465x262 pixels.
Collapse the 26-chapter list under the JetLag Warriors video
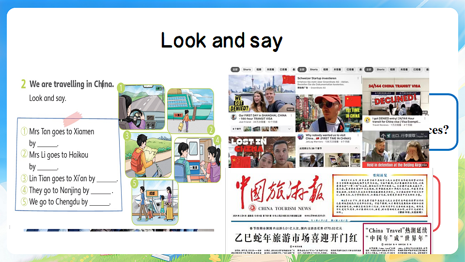point(356,148)
